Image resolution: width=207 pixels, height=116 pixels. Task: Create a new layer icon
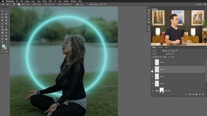[200, 94]
